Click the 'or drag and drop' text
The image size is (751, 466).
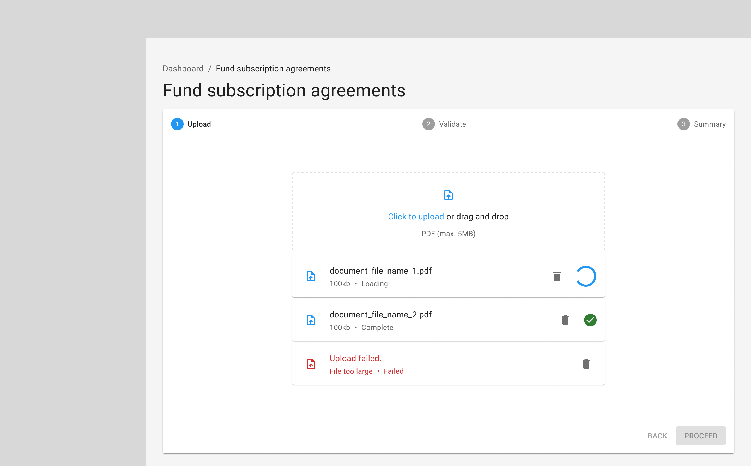(477, 217)
